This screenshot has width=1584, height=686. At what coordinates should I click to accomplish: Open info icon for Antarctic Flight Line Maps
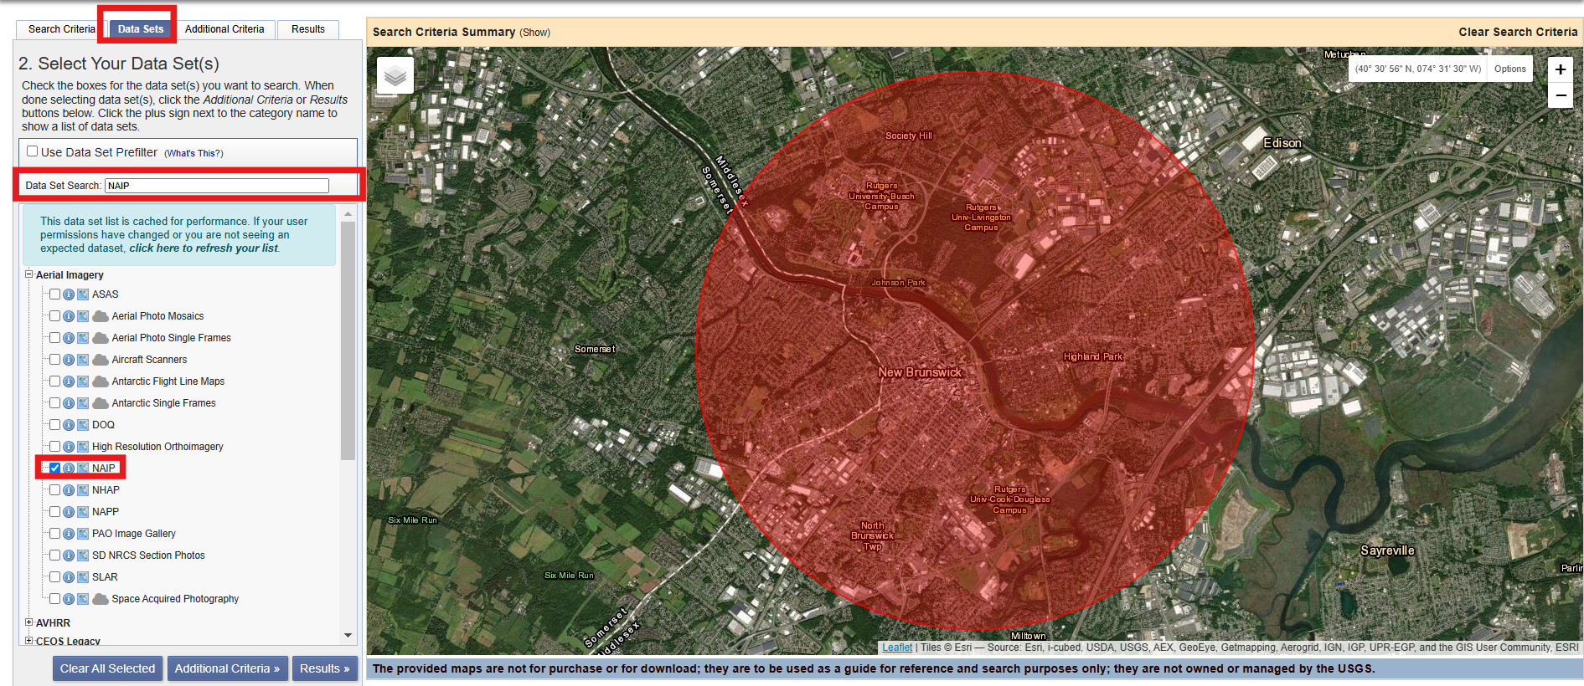[x=69, y=381]
